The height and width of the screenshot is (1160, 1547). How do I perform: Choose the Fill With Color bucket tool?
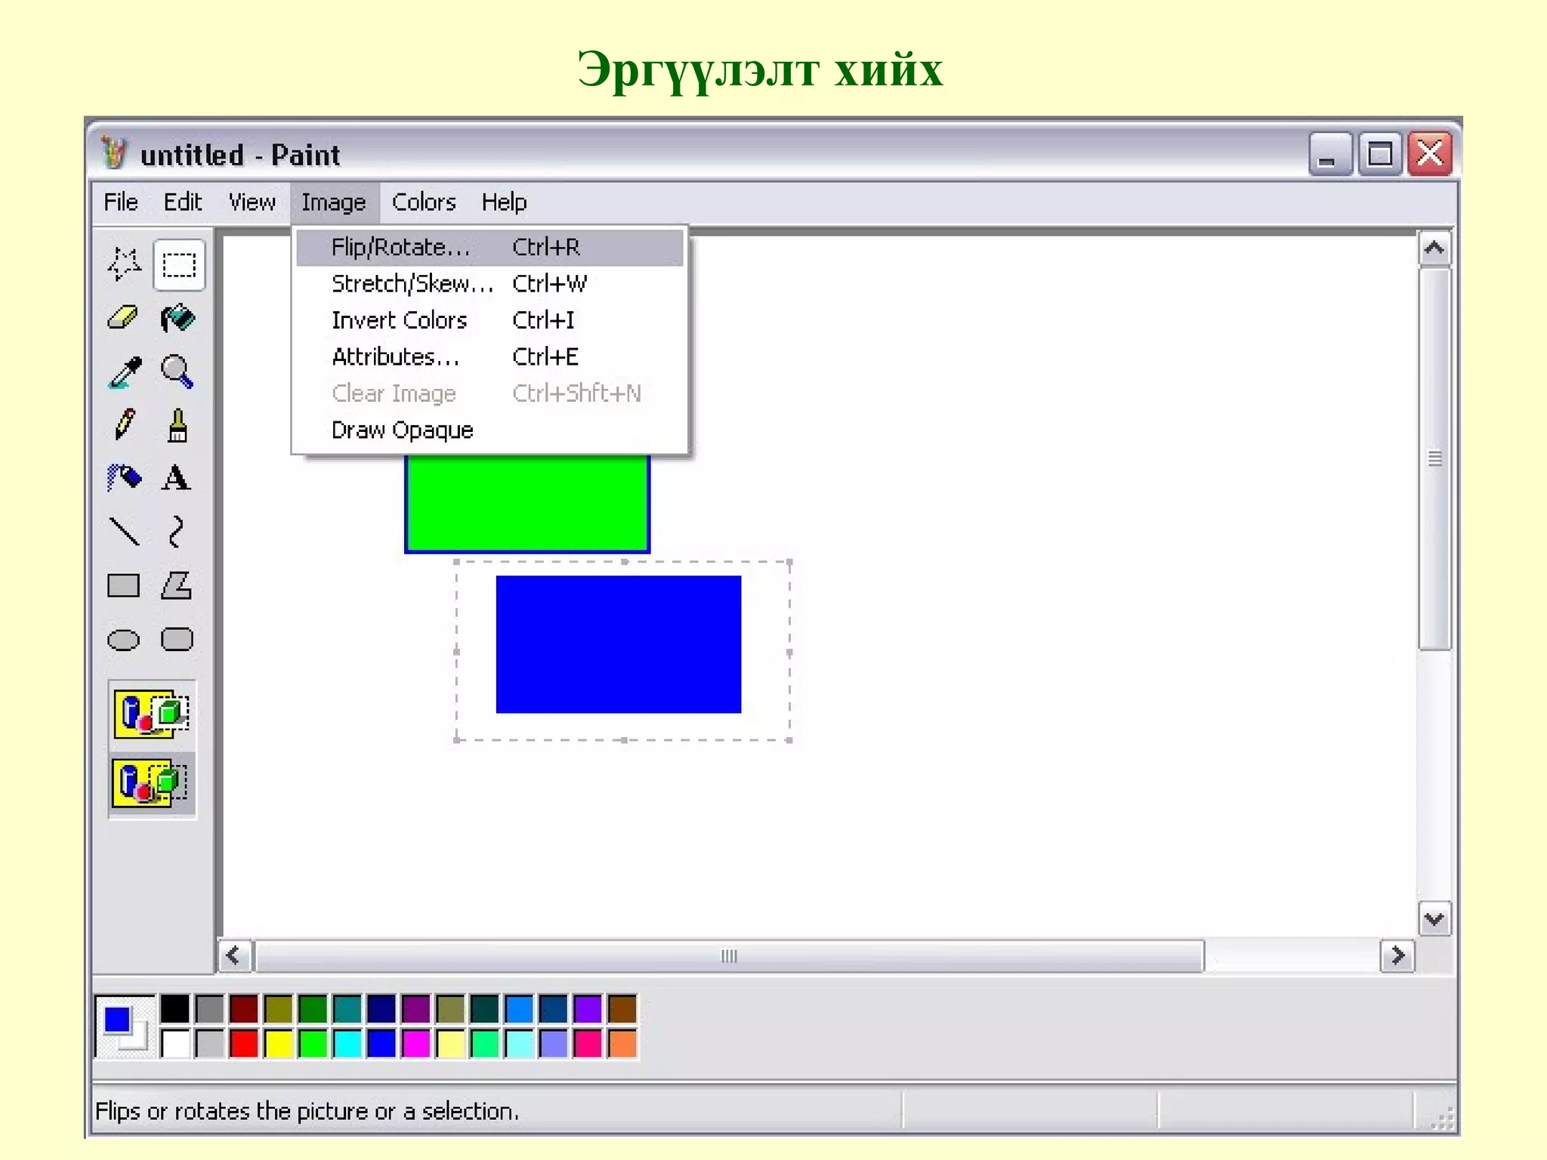point(178,318)
